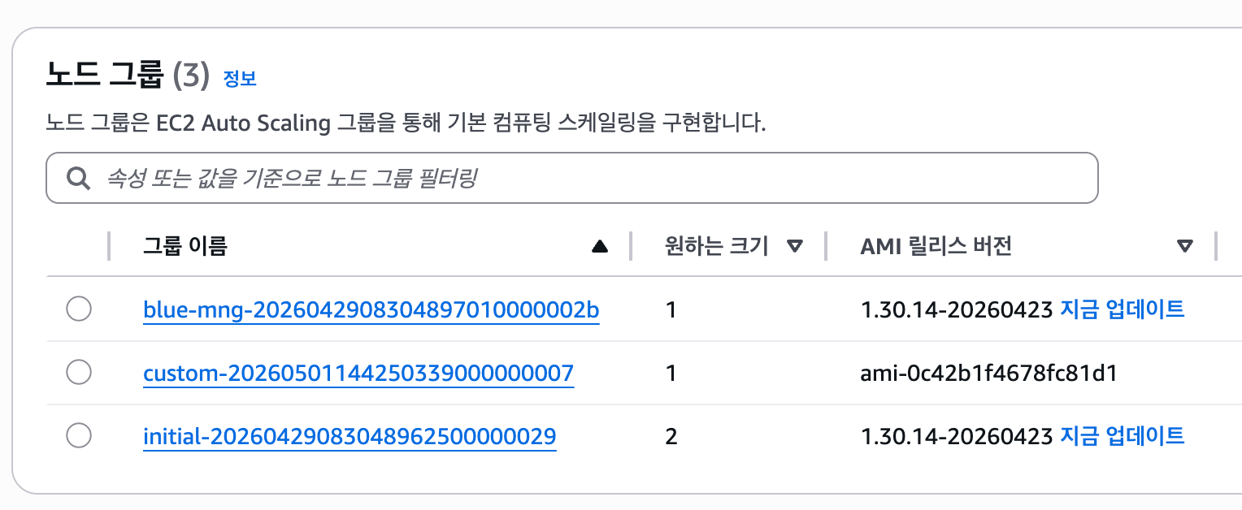Click the ascending sort triangle beside 그룹 이름
This screenshot has width=1242, height=510.
[x=600, y=246]
